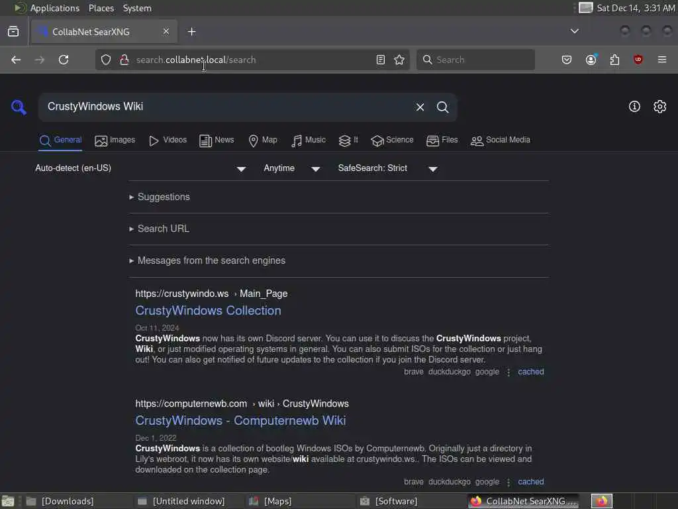
Task: Click the https://crustywindo.ws Main_Page URL
Action: [211, 294]
